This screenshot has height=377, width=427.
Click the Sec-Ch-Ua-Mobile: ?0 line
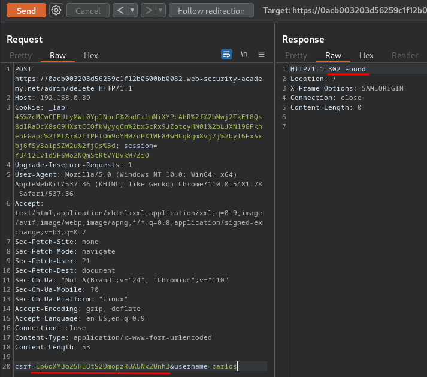tap(57, 289)
